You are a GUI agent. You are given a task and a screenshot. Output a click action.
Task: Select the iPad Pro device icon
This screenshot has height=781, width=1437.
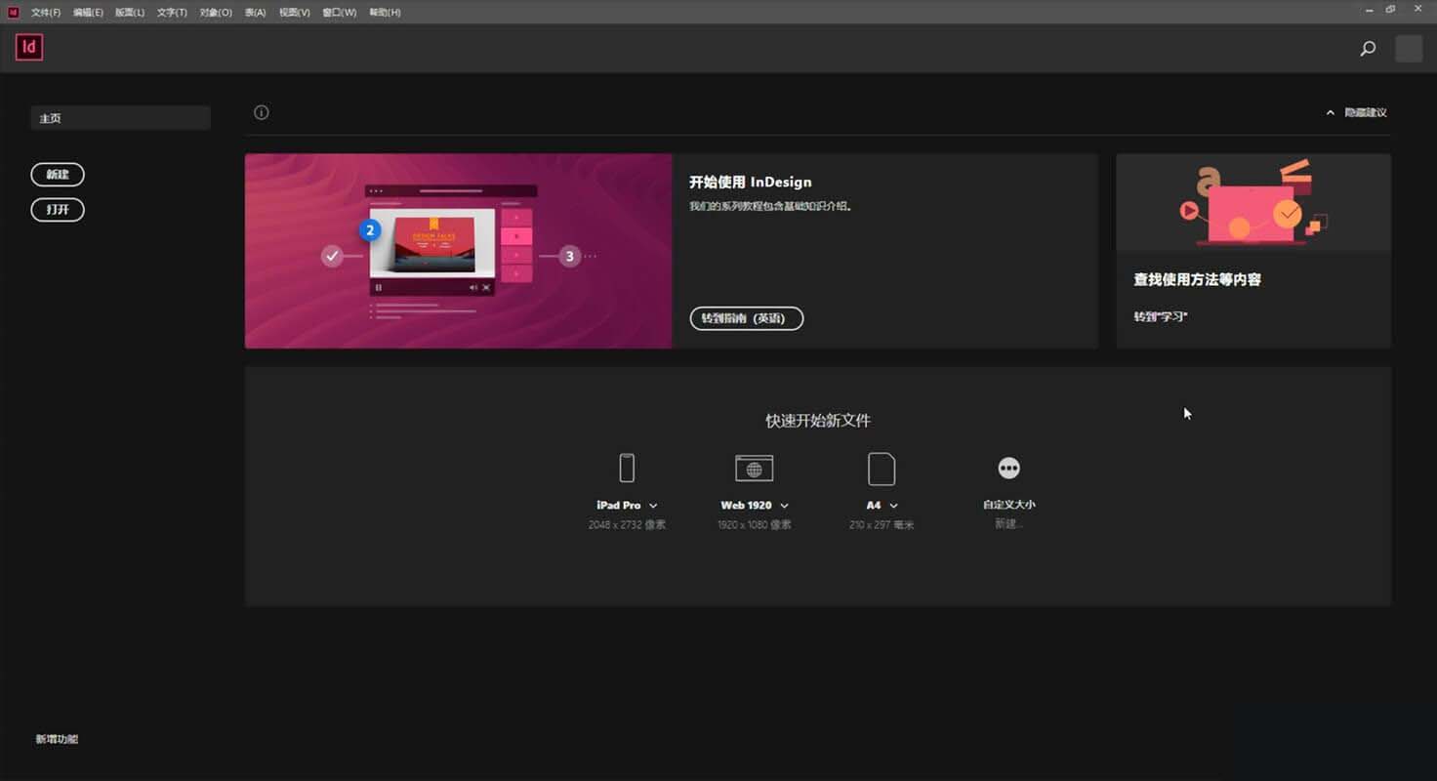coord(627,469)
